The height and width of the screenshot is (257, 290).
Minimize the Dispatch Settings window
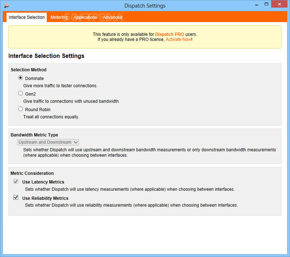257,4
